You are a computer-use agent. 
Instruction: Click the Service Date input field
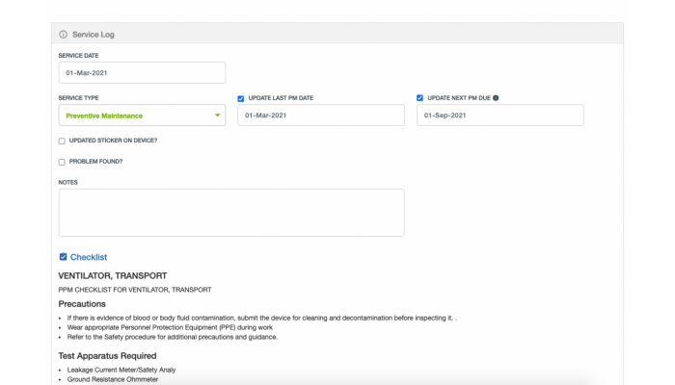click(x=142, y=72)
